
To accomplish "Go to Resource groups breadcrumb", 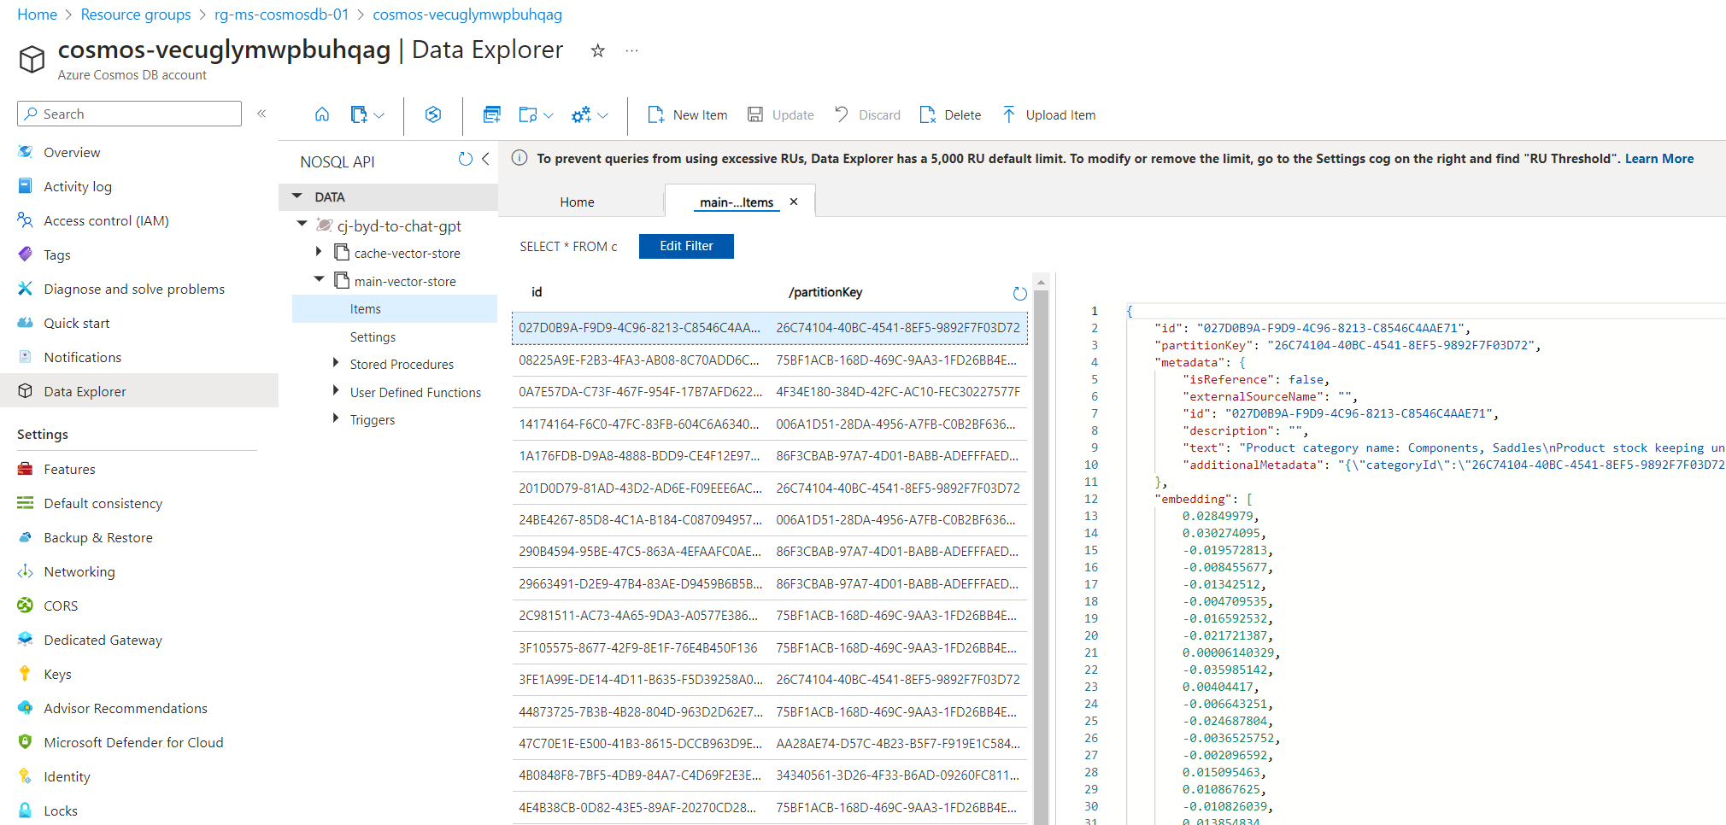I will [x=136, y=15].
